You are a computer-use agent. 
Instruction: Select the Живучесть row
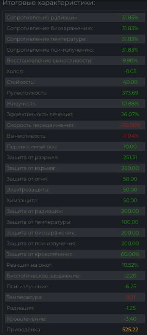pyautogui.click(x=75, y=104)
